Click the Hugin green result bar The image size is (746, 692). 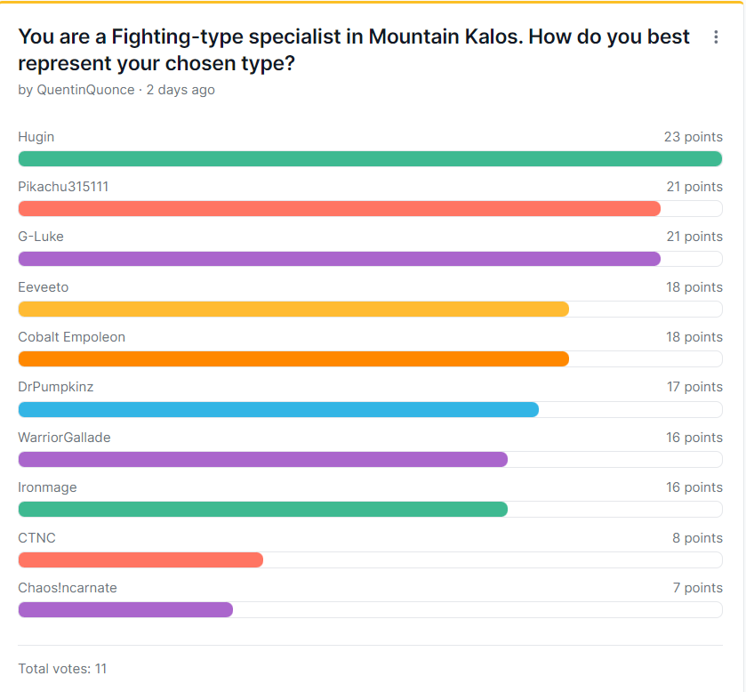[x=370, y=158]
